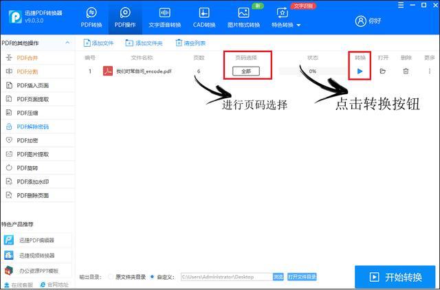Click the PDF file icon in row 1
440x290 pixels.
click(108, 71)
